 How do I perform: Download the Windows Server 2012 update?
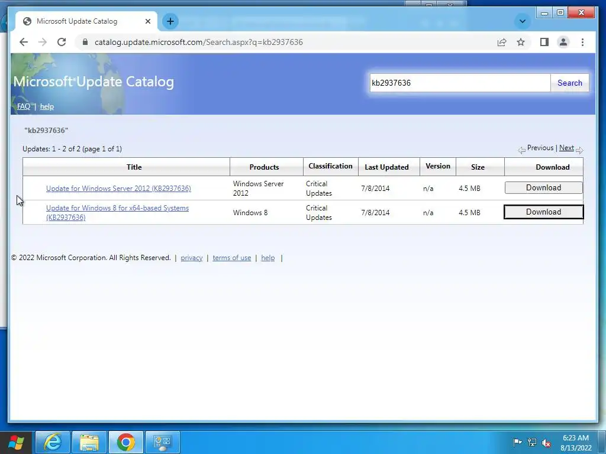click(x=543, y=187)
